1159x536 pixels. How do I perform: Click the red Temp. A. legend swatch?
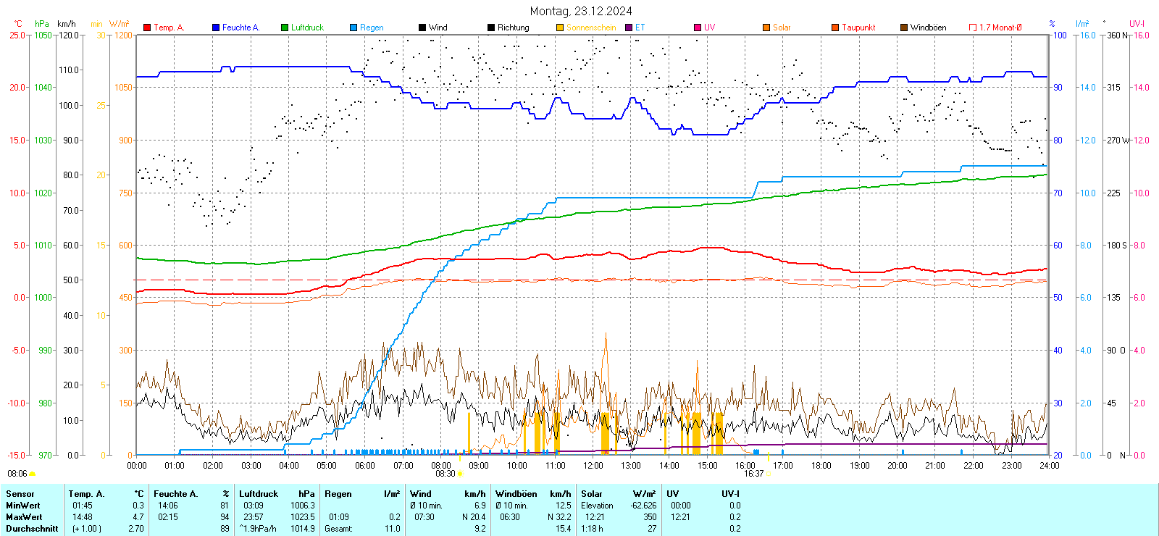click(147, 28)
